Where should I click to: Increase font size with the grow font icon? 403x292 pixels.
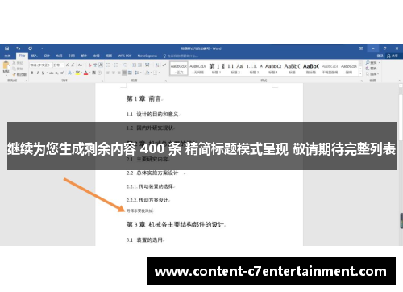(x=68, y=65)
